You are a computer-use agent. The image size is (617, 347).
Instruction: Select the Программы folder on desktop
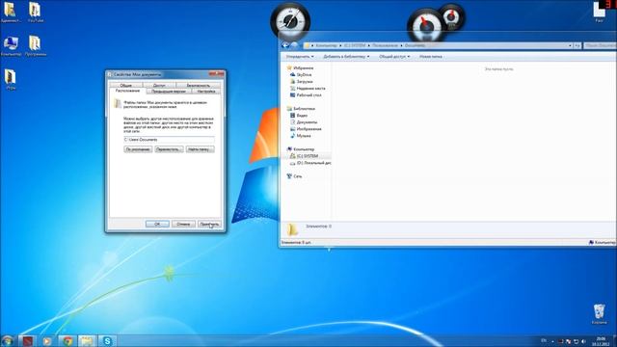(35, 45)
